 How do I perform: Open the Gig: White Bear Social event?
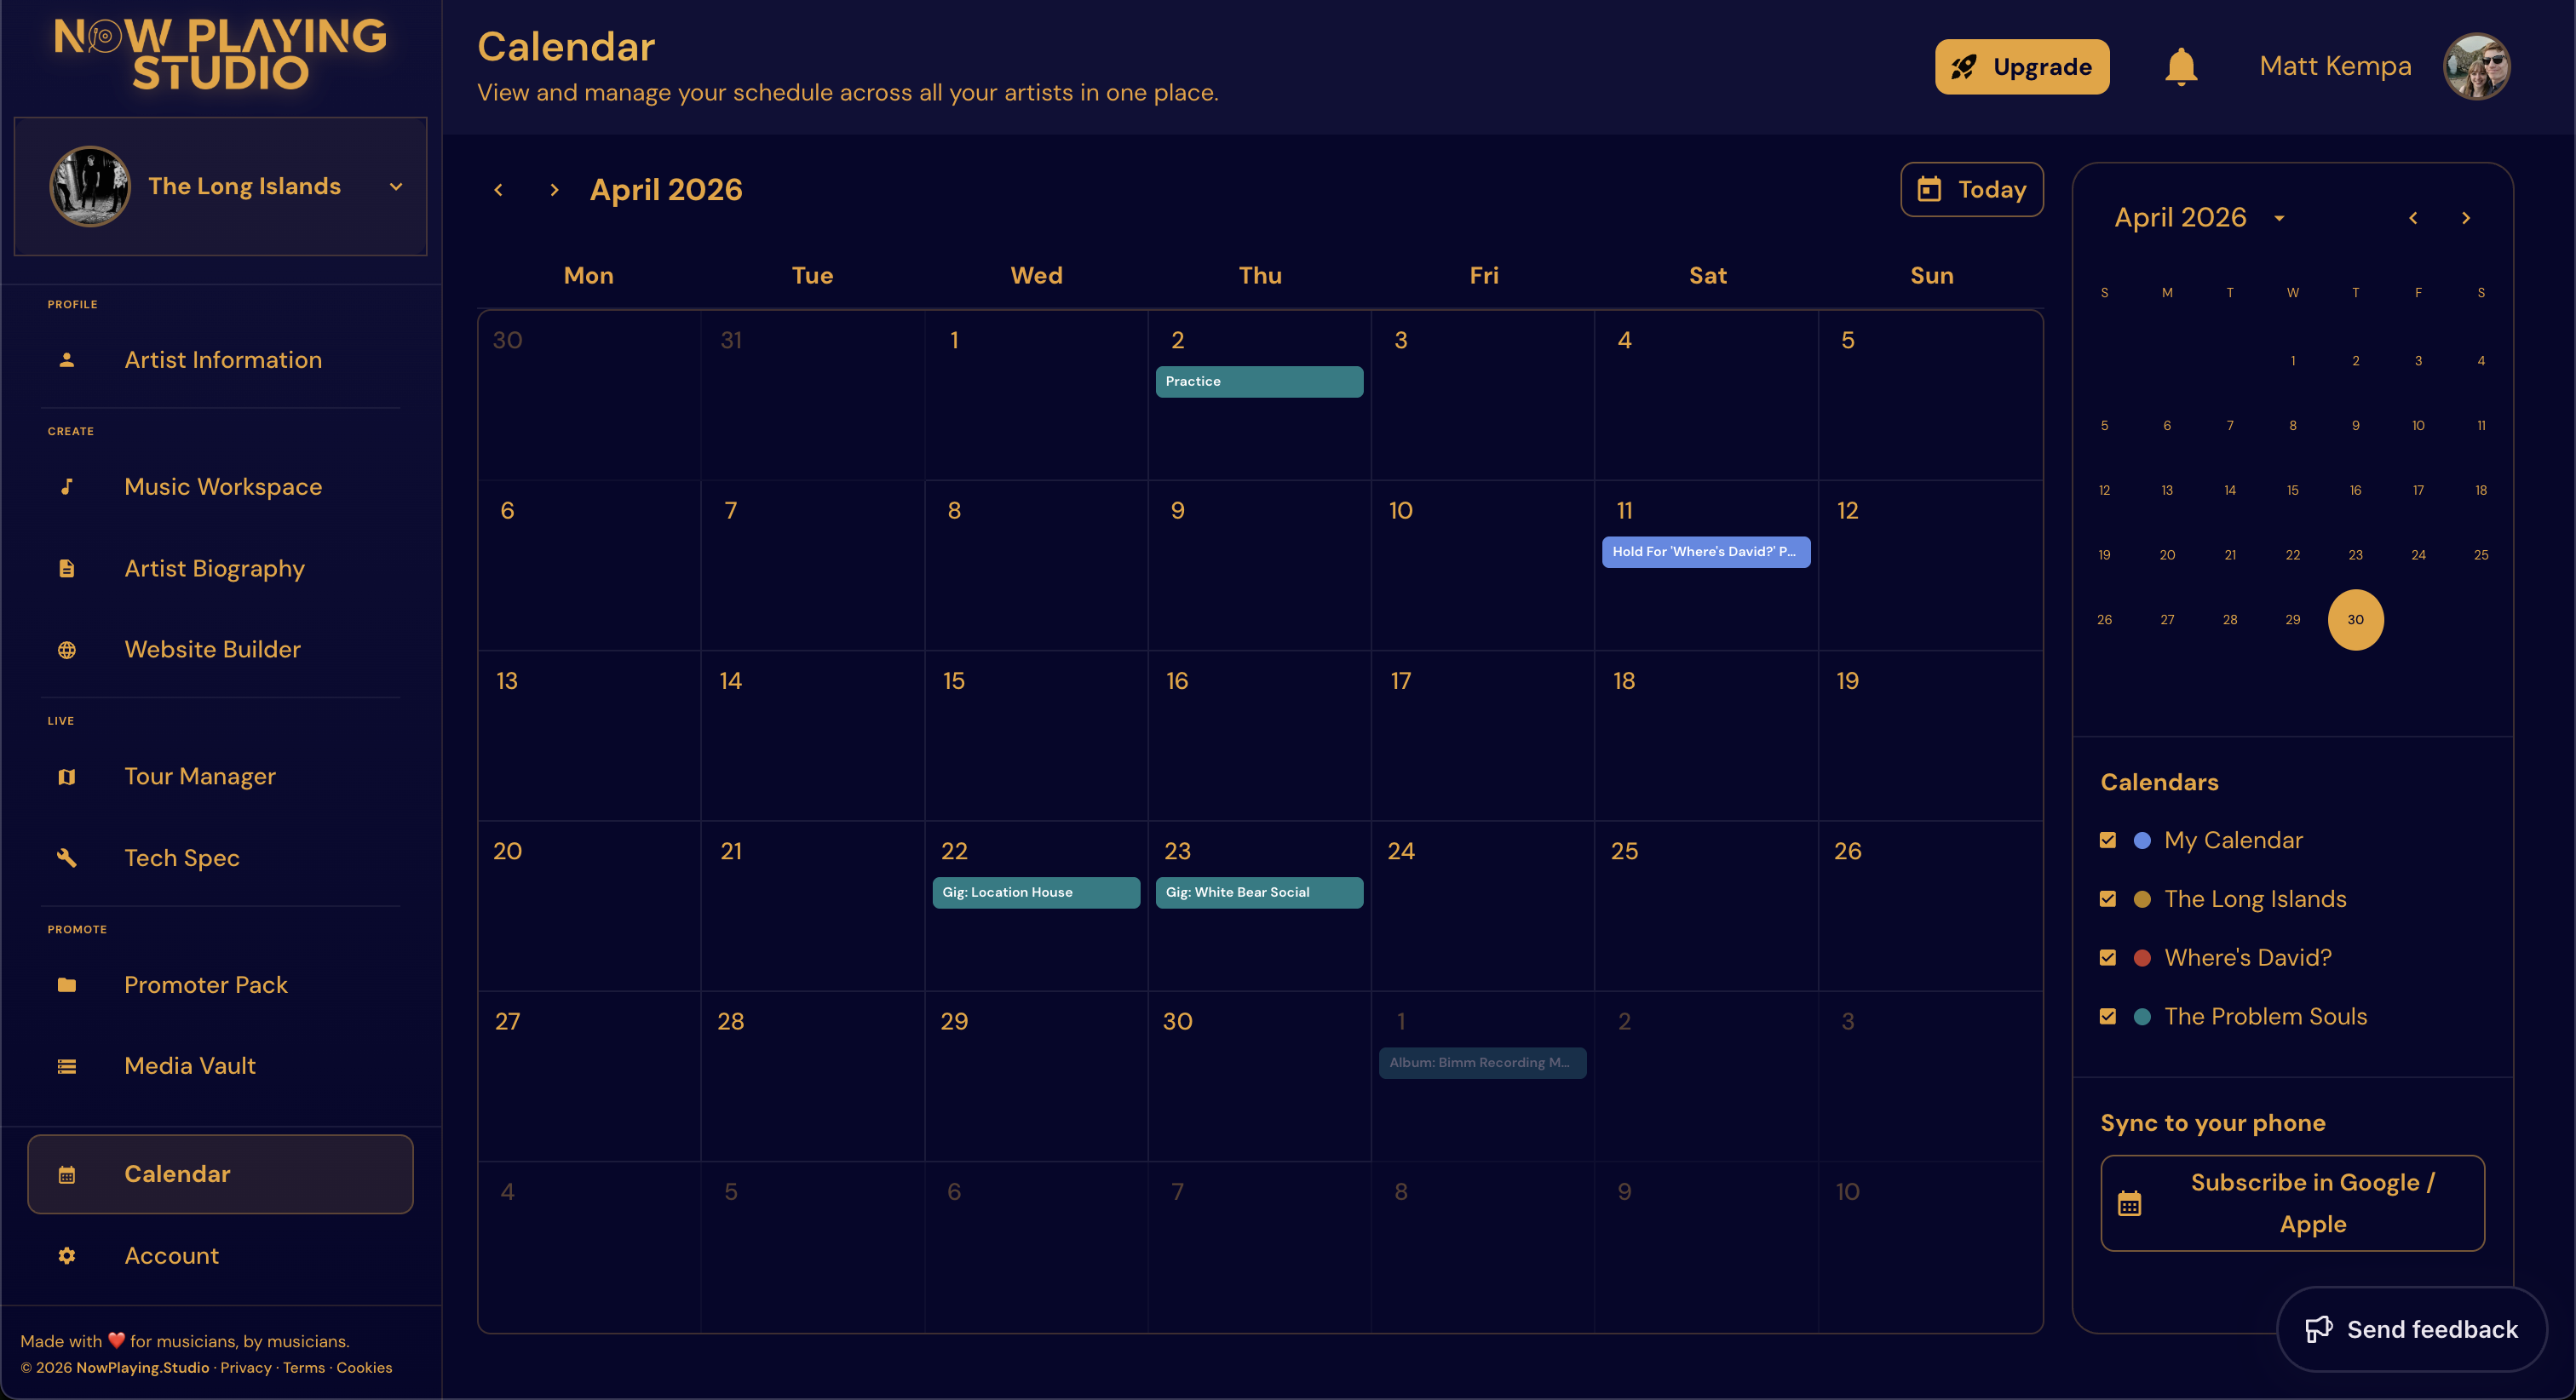click(1259, 893)
